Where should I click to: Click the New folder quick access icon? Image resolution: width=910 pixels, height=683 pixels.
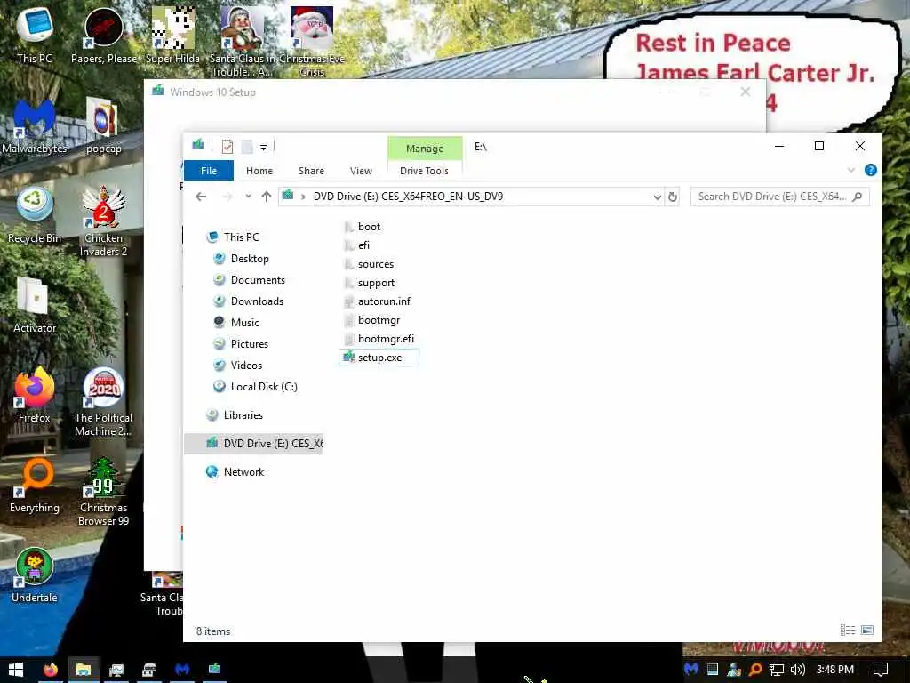click(x=247, y=147)
